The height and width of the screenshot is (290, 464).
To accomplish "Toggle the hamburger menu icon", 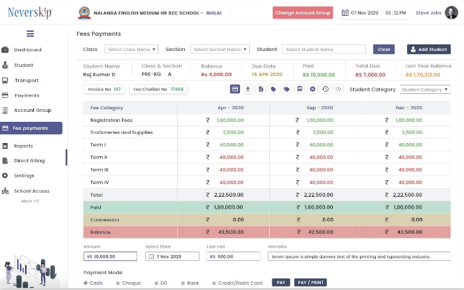I will click(x=30, y=34).
